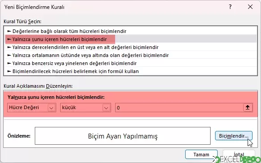Click the 'Kural Türü Seçin' label
This screenshot has height=163, width=261.
[22, 21]
